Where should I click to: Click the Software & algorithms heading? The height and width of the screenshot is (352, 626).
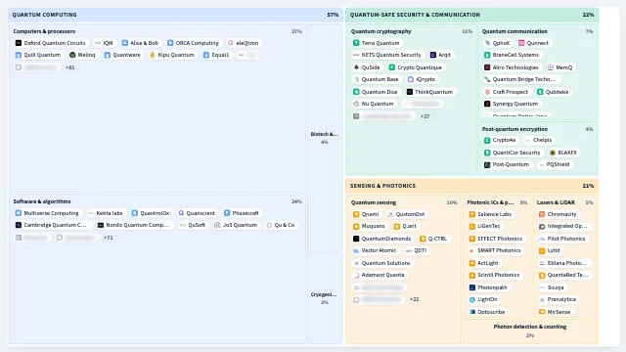point(42,201)
